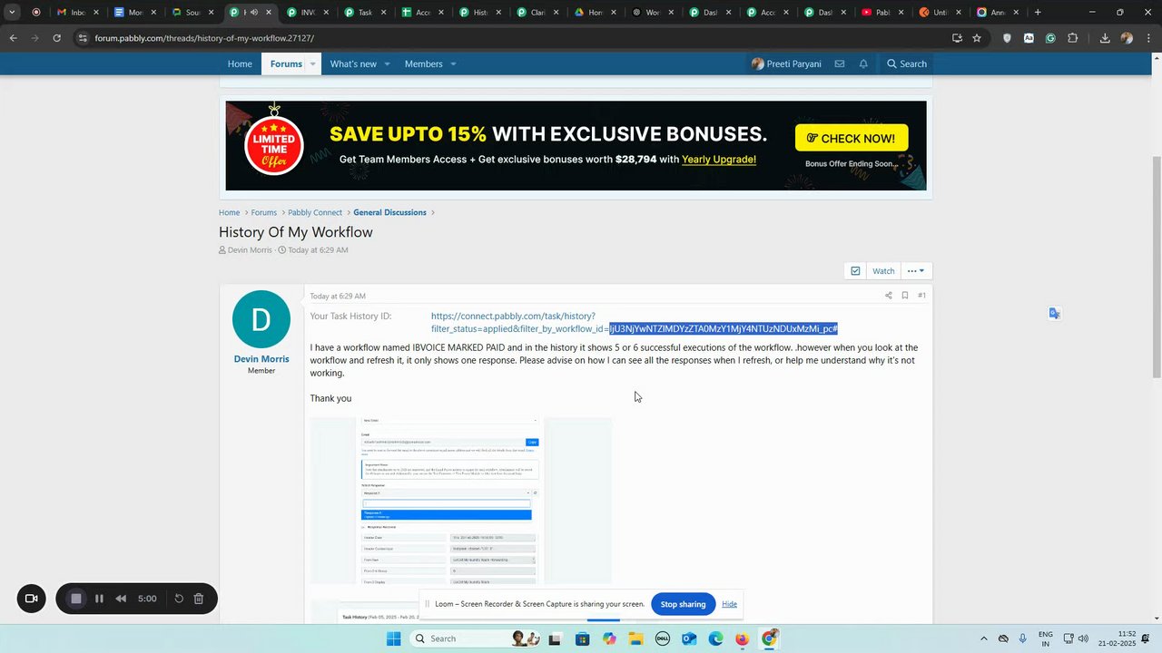Hide the Loom sharing notification
This screenshot has height=653, width=1162.
click(729, 604)
